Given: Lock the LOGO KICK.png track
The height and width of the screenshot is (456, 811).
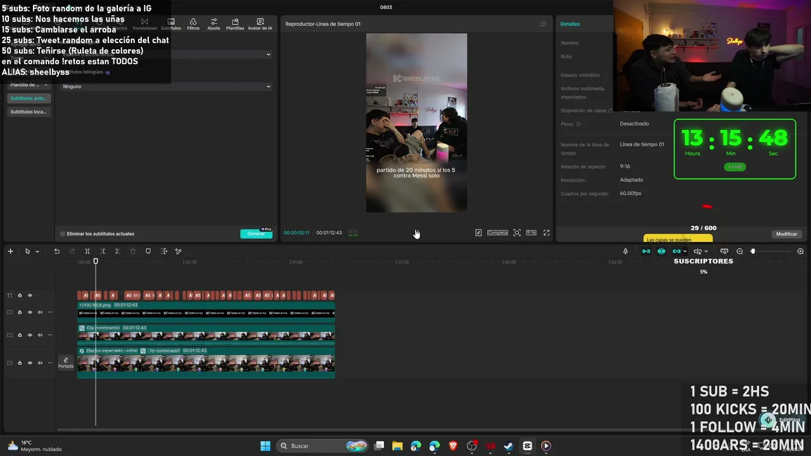Looking at the screenshot, I should coord(20,312).
